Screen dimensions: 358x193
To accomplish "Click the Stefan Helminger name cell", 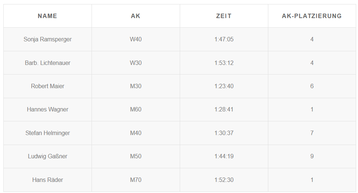I will click(48, 133).
